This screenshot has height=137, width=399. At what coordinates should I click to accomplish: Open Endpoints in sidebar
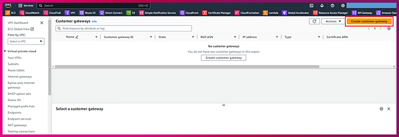coord(15,113)
